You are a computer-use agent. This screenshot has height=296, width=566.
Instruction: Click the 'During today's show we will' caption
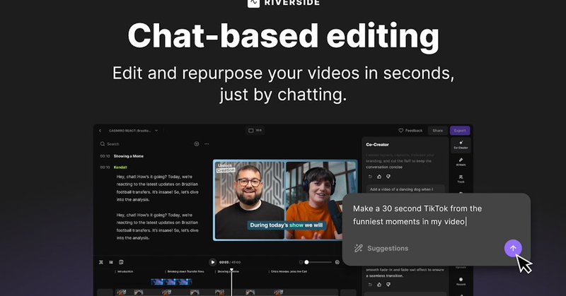point(287,225)
